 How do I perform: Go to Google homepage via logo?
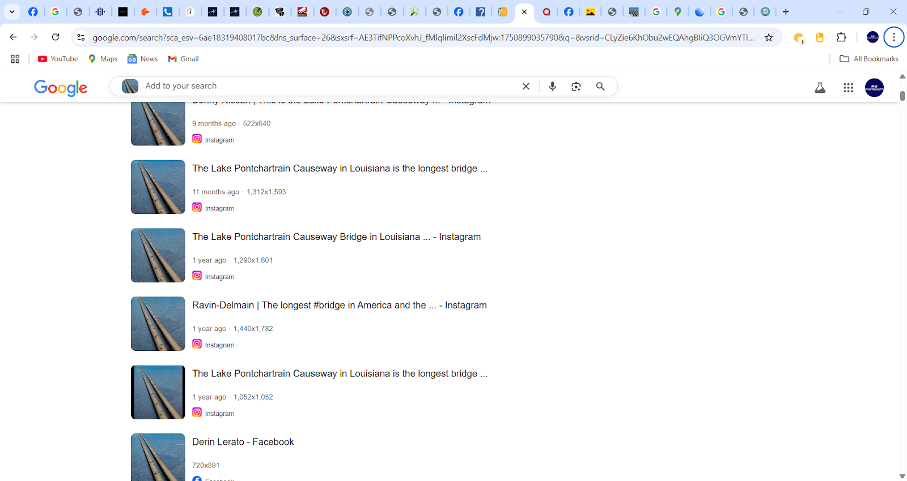(x=61, y=87)
